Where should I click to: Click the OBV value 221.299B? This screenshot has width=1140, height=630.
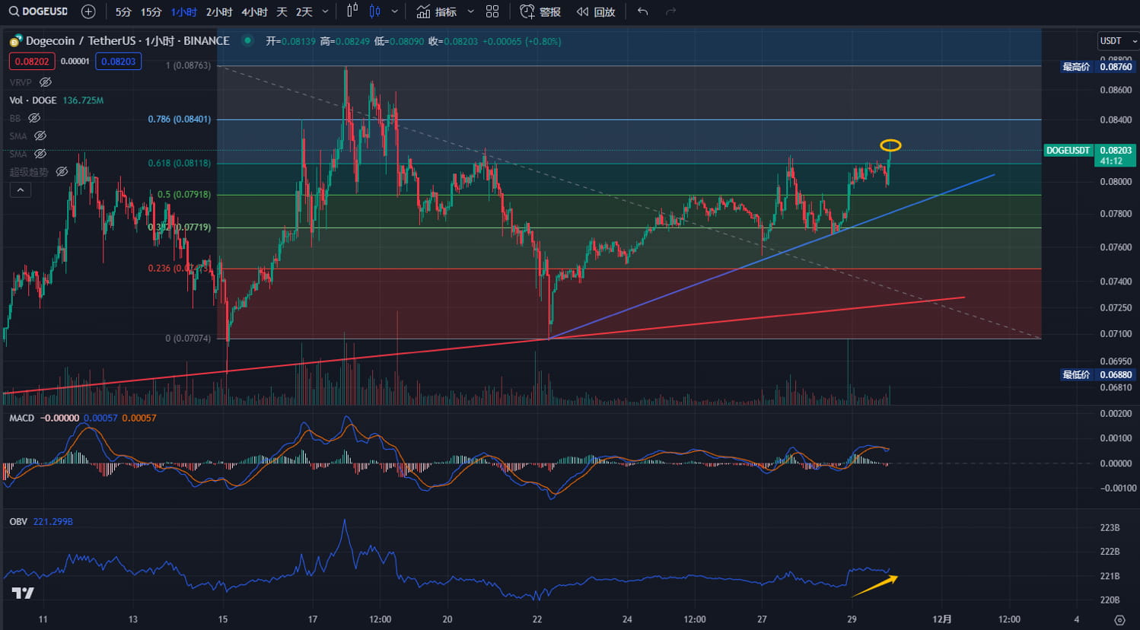point(53,521)
